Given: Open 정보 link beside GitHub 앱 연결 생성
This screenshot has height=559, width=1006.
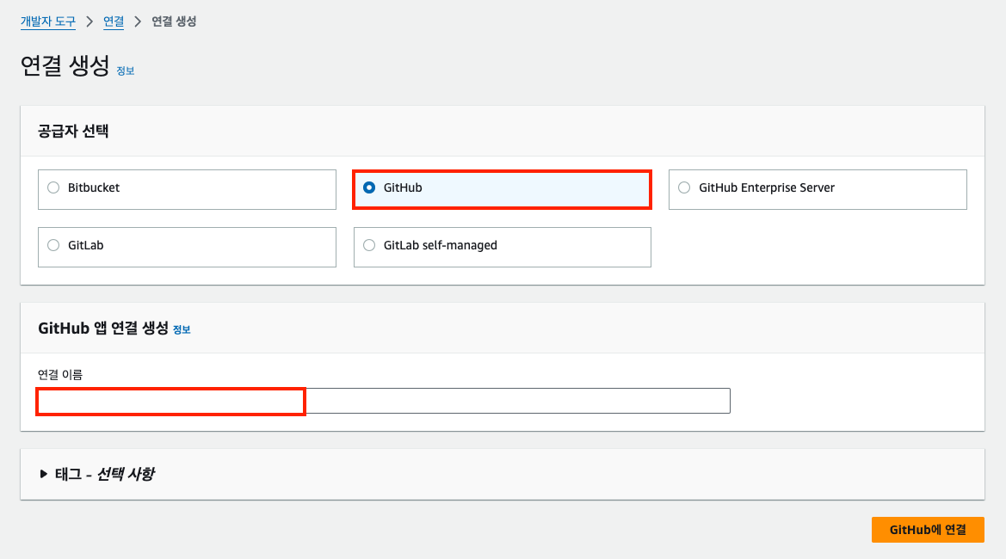Looking at the screenshot, I should tap(182, 329).
